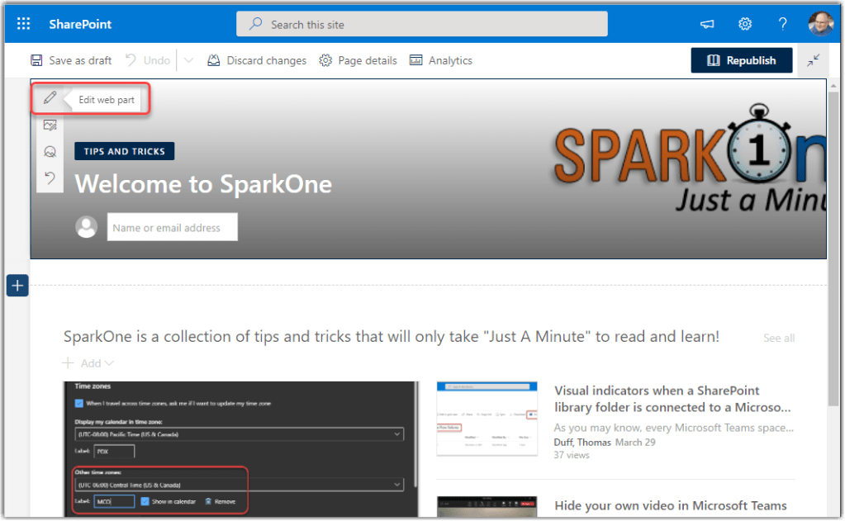Open the user profile picture menu
Screen dimensions: 845x521
click(x=820, y=24)
